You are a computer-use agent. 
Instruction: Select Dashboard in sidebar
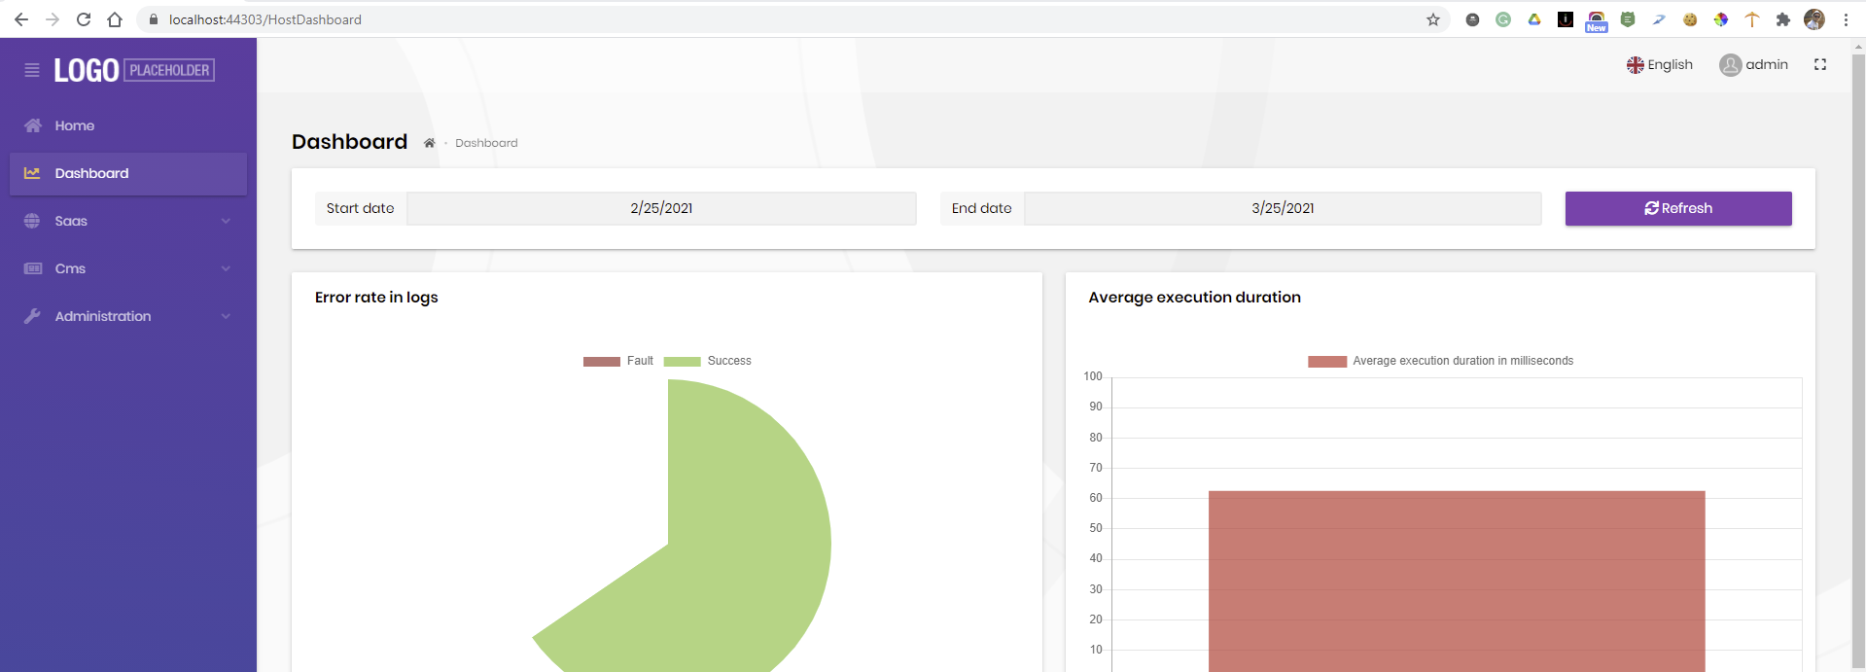tap(91, 174)
